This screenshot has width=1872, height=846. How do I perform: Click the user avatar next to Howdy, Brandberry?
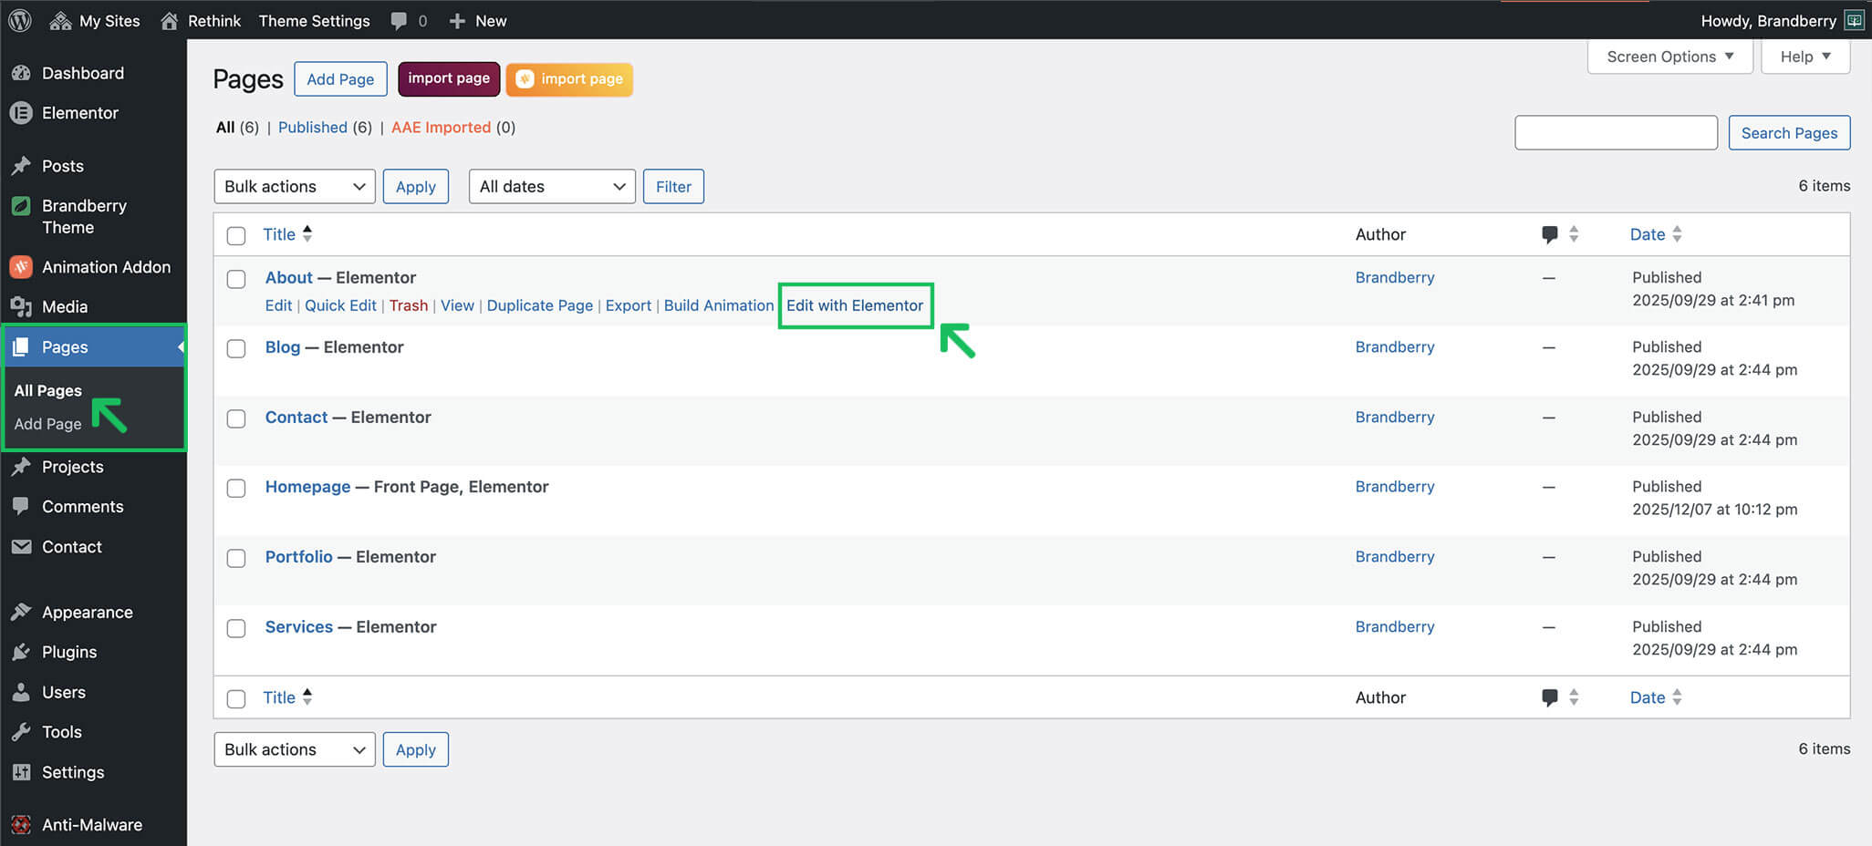coord(1854,20)
